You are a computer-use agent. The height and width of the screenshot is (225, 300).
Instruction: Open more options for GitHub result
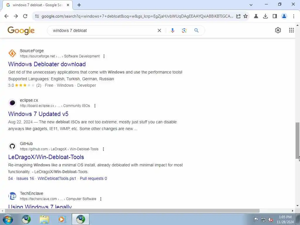(x=103, y=149)
